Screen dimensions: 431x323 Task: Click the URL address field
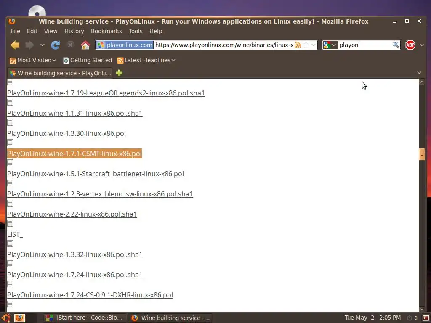pos(224,45)
